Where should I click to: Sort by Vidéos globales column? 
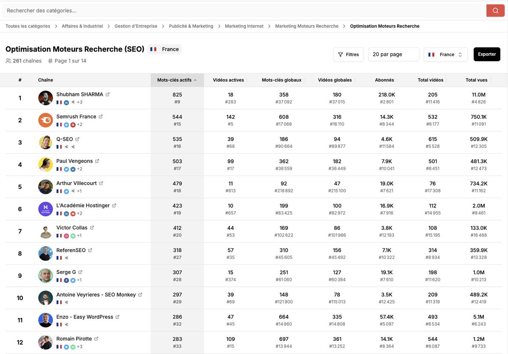coord(337,80)
